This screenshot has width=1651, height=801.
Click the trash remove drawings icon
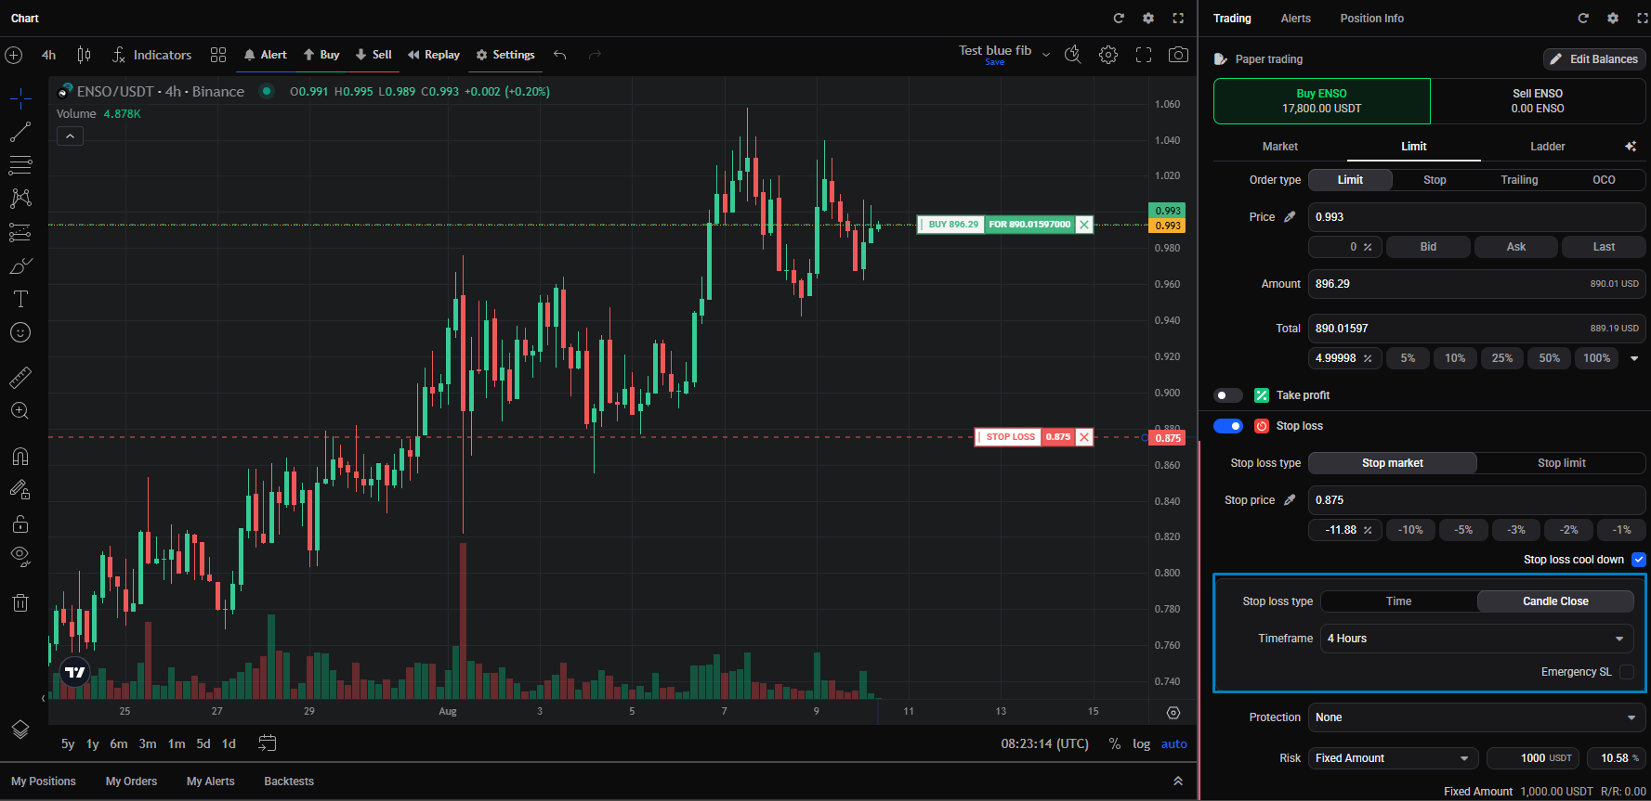point(20,603)
